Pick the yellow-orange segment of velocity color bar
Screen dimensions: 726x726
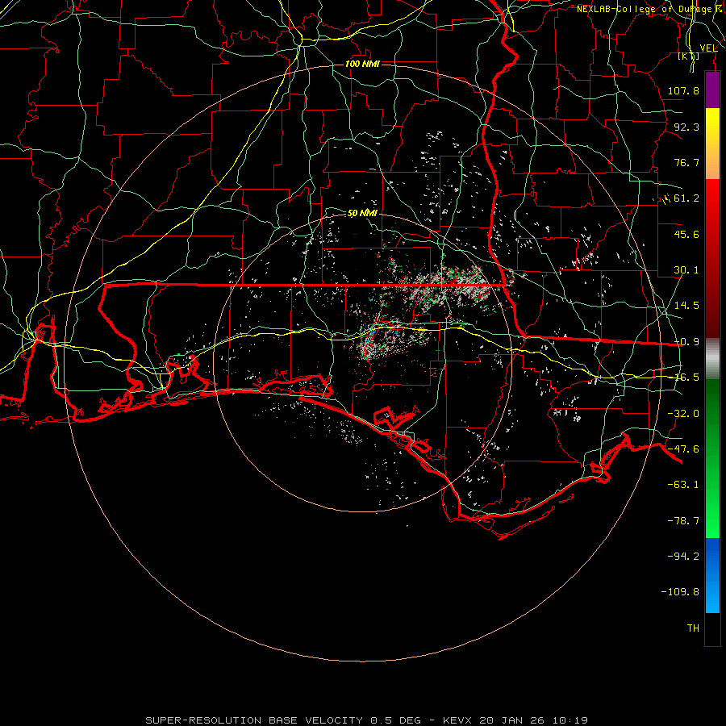click(712, 144)
